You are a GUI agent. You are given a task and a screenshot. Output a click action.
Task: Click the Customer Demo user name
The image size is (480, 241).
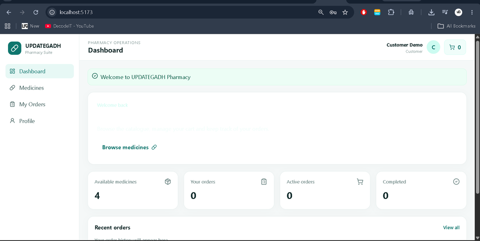(x=405, y=45)
